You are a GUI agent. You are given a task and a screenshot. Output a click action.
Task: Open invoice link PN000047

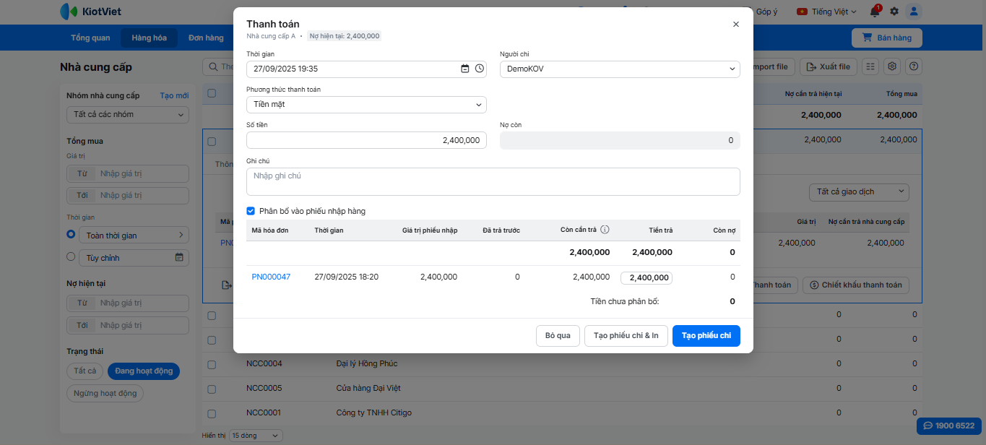tap(271, 277)
